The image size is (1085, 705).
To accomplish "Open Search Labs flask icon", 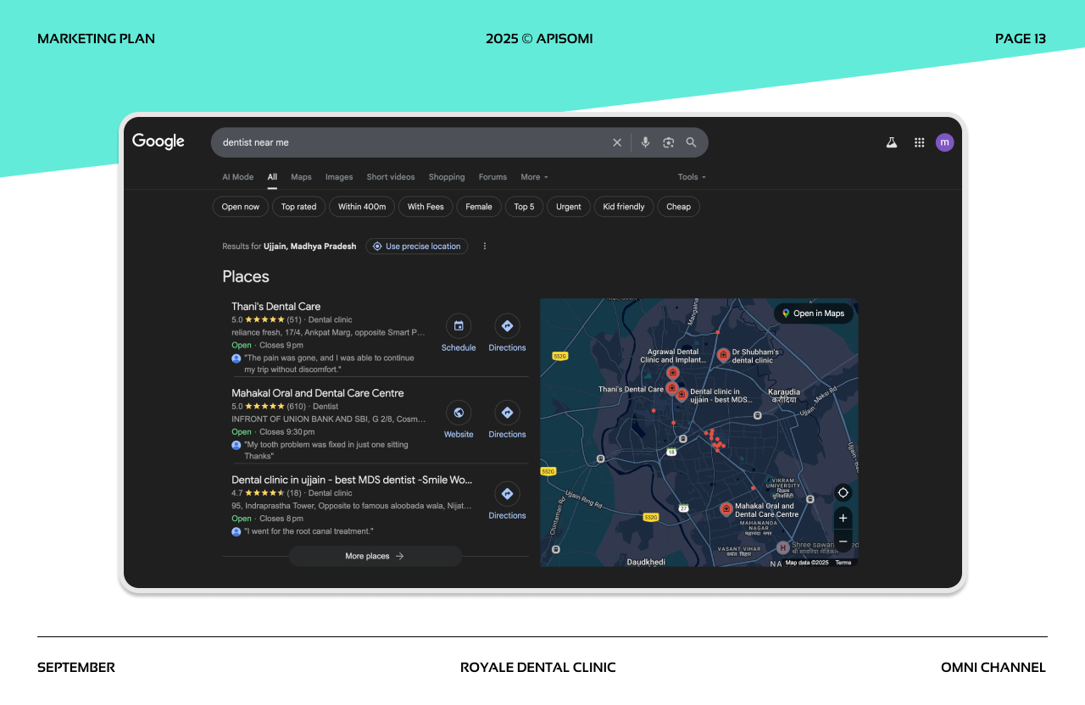I will (892, 142).
